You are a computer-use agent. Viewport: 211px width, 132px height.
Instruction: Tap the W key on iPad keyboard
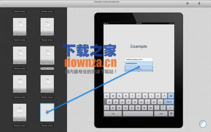pyautogui.click(x=113, y=96)
